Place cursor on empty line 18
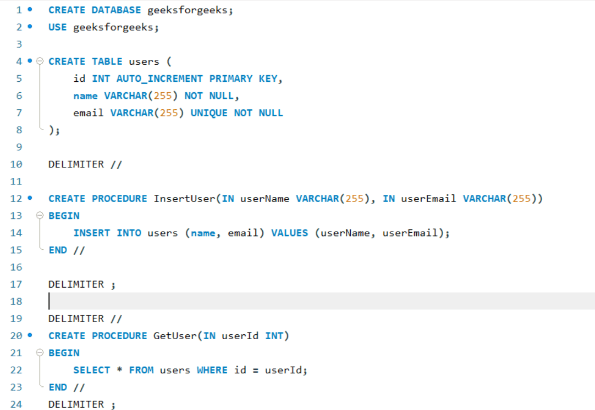The width and height of the screenshot is (595, 410). click(321, 301)
